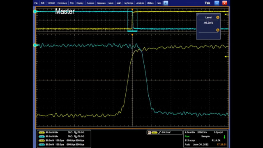Viewport: 263px width, 148px height.
Task: Open the Analyze menu
Action: [140, 3]
